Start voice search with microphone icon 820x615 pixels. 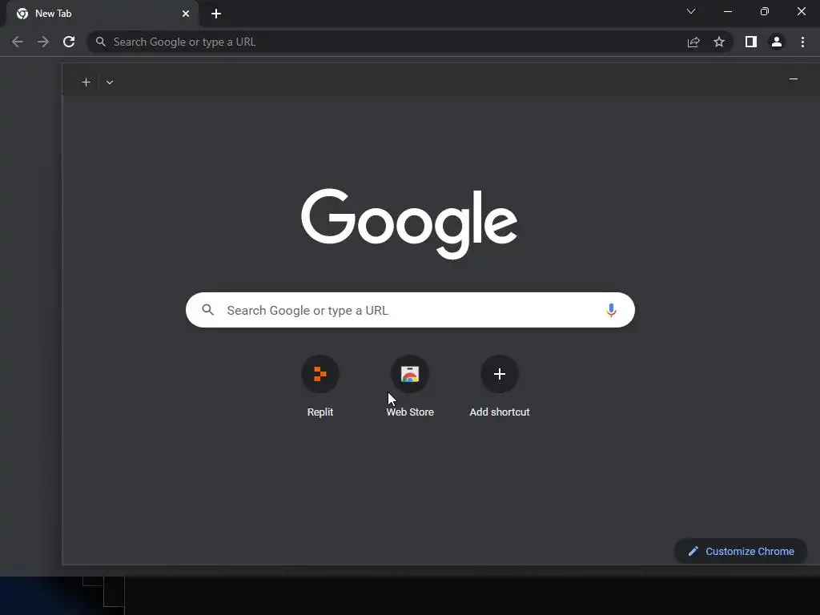611,310
